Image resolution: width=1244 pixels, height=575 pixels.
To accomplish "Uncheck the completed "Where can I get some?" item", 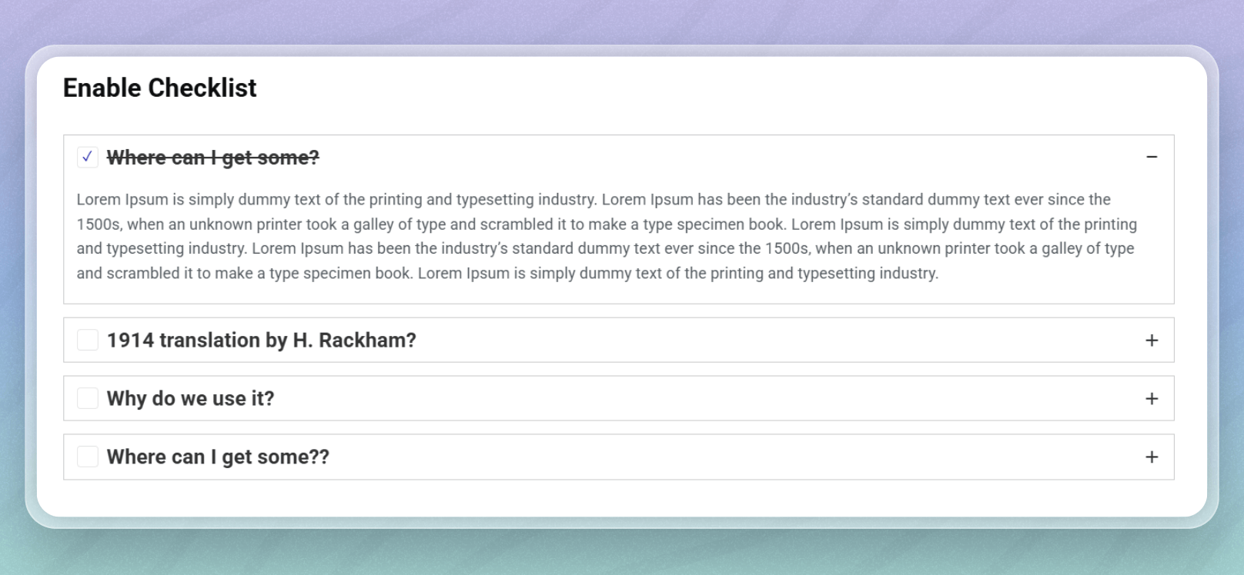I will 87,157.
